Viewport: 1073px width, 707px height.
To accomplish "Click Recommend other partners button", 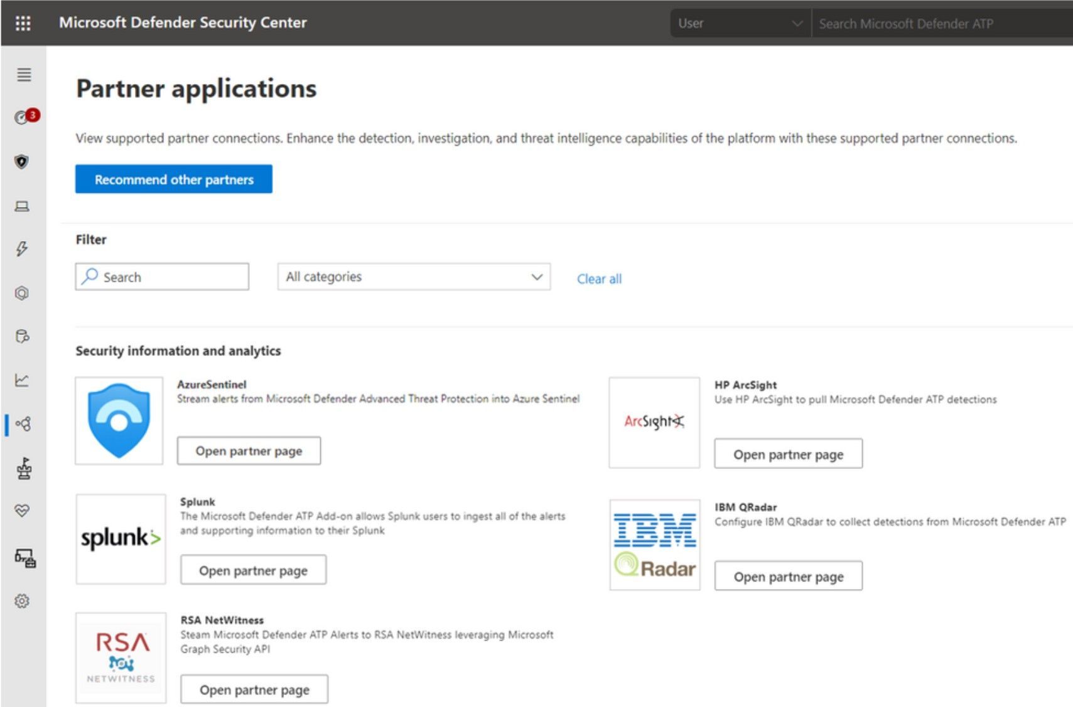I will [x=173, y=179].
